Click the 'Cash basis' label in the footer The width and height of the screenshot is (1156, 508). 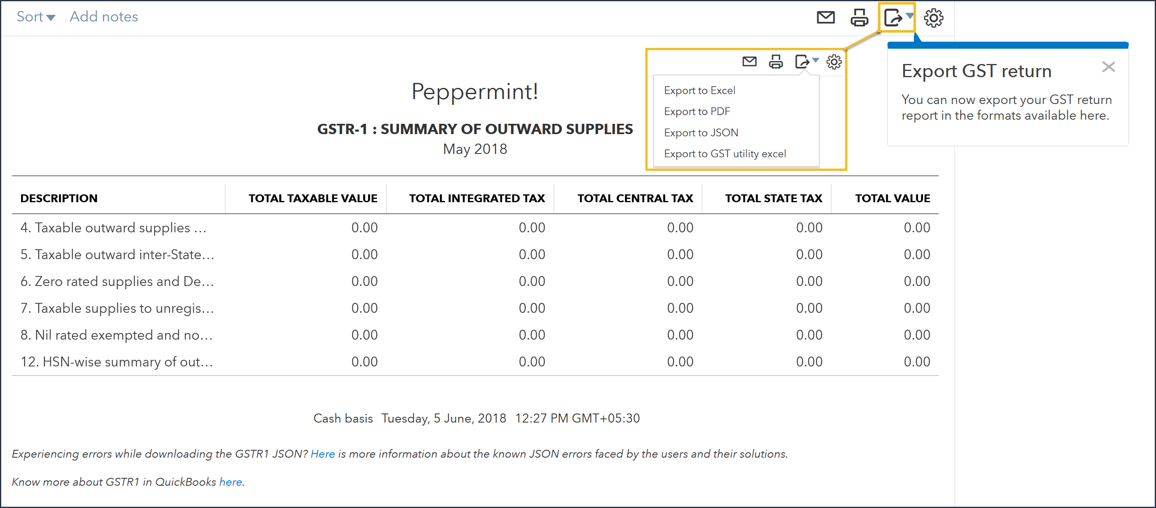pyautogui.click(x=343, y=418)
